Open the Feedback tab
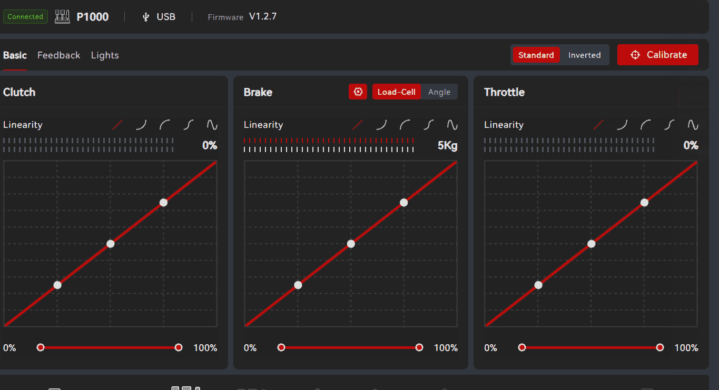Screen dimensions: 719x390 pos(58,55)
